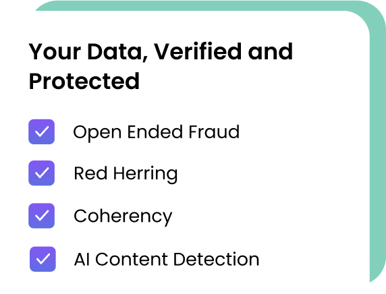Click the word "Ended" in first item

pyautogui.click(x=155, y=132)
